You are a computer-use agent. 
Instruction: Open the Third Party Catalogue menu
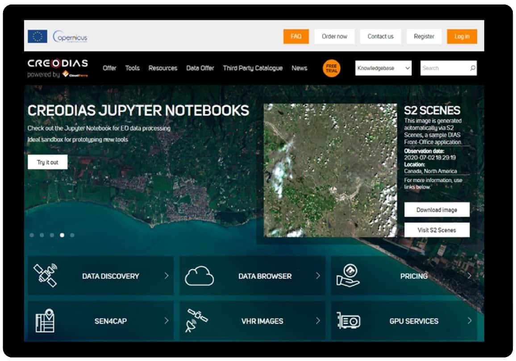(x=253, y=68)
